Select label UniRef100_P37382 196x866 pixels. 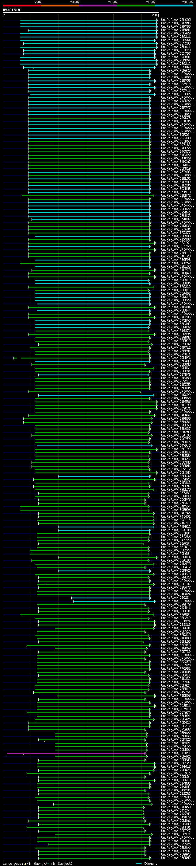click(x=176, y=493)
